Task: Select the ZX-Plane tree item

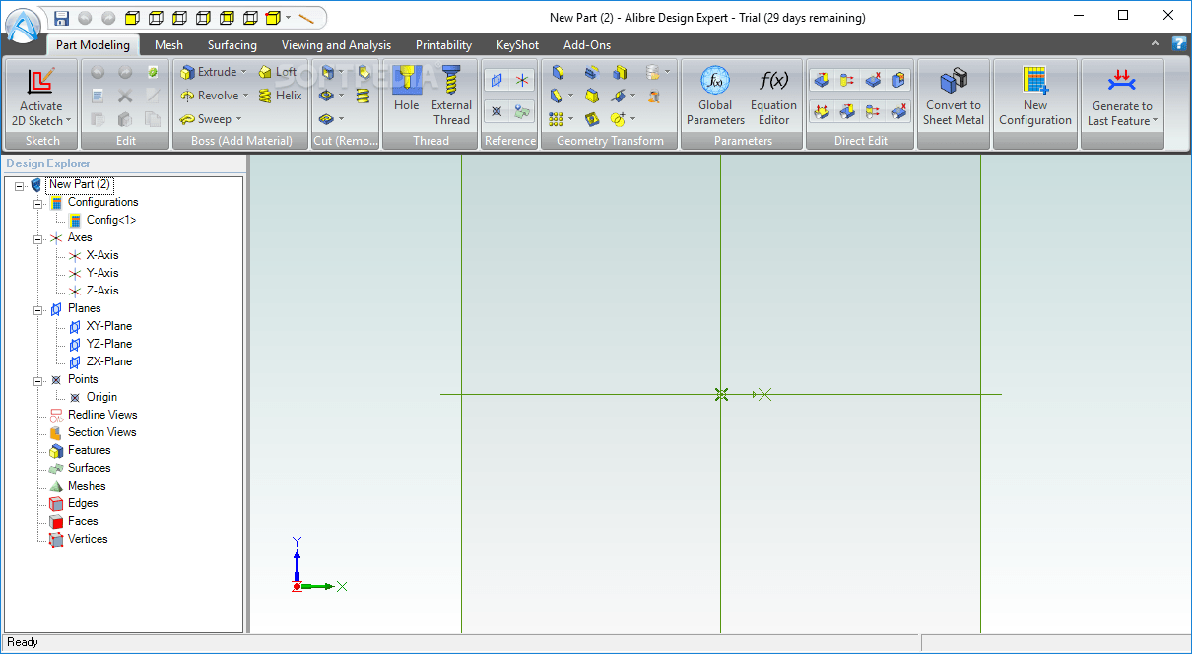Action: [108, 361]
